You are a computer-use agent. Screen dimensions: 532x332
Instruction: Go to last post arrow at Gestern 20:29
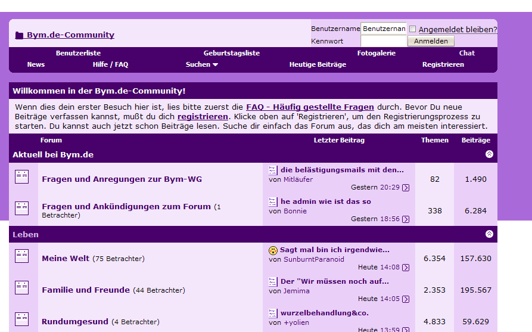coord(406,188)
